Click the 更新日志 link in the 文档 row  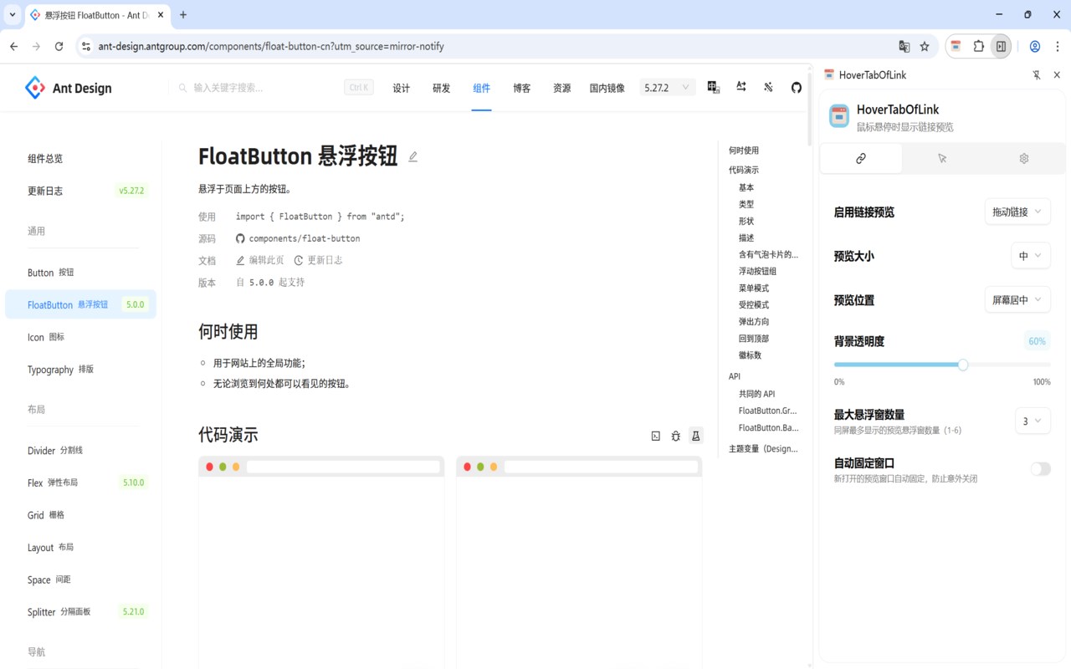point(319,260)
